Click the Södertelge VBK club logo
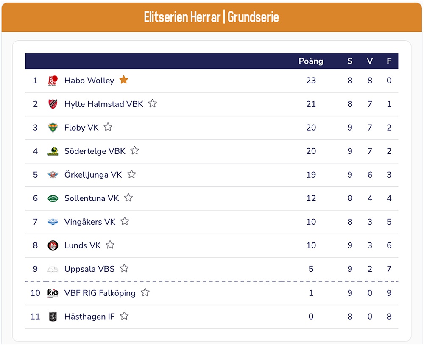The image size is (424, 345). (x=53, y=151)
